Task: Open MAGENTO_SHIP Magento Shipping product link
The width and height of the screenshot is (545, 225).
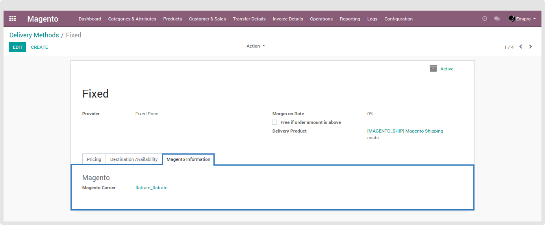Action: pos(405,131)
